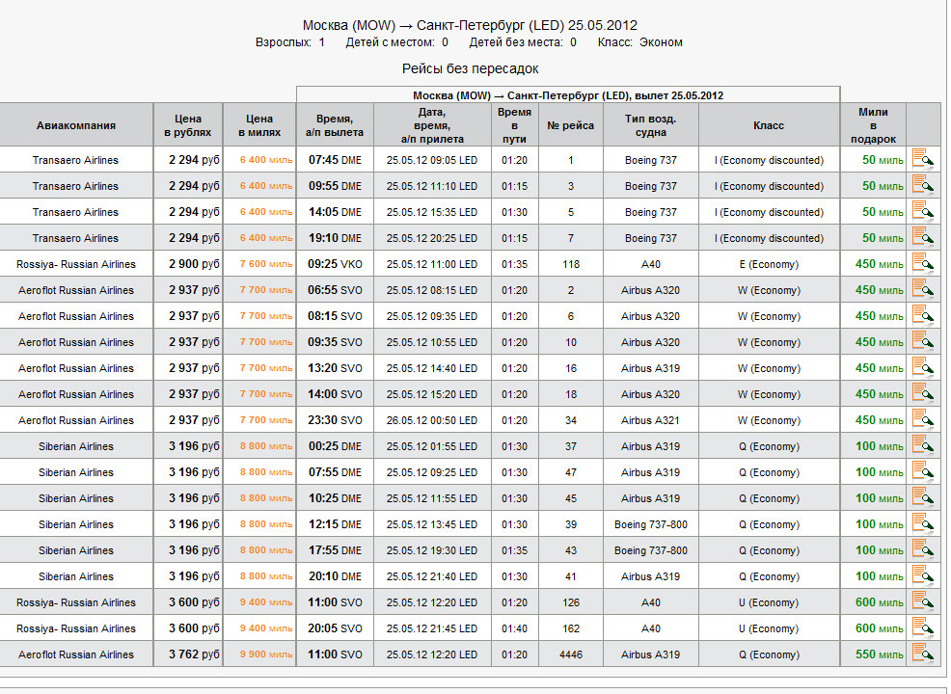Viewport: 951px width, 694px height.
Task: Click the 07:45 DME departure time
Action: [335, 160]
